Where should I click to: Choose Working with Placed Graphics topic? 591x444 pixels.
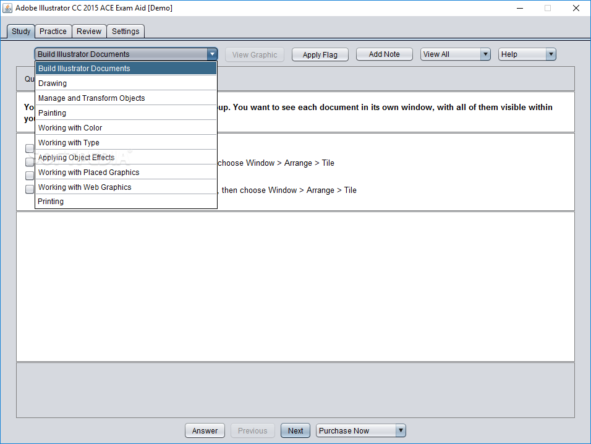(x=126, y=173)
